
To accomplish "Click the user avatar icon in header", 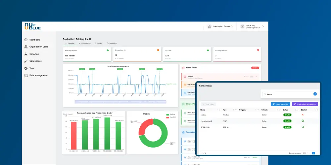I will point(243,26).
